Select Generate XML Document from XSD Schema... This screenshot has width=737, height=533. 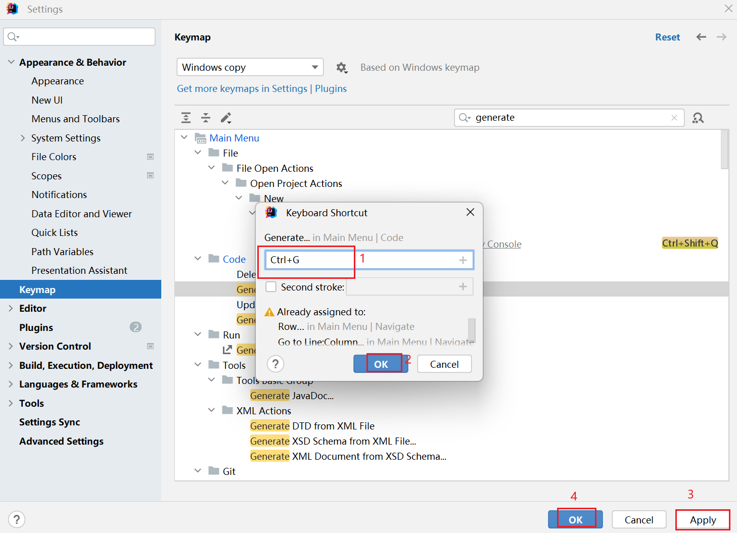click(x=348, y=456)
